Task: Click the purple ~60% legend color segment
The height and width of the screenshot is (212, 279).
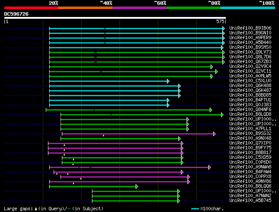Action: 139,8
